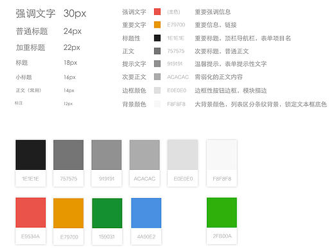334x250 pixels.
Task: Select the '加重标题' heading label
Action: (31, 47)
